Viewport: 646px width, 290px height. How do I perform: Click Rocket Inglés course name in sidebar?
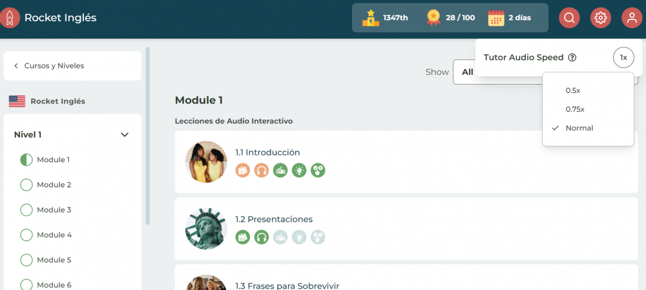[57, 101]
